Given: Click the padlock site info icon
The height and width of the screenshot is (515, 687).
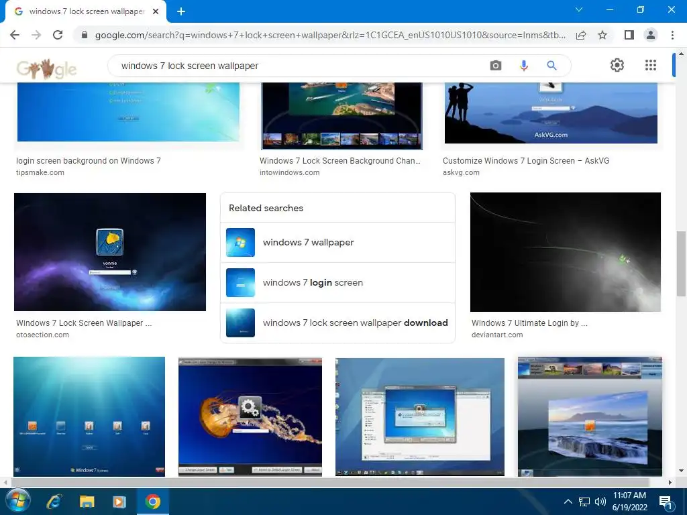Looking at the screenshot, I should (x=84, y=35).
